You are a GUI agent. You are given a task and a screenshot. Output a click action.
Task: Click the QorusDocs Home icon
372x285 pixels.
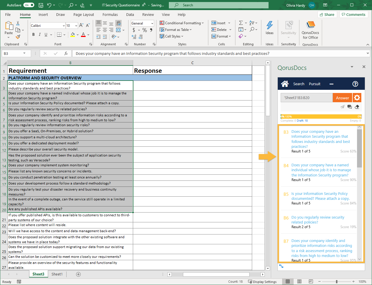tap(285, 84)
